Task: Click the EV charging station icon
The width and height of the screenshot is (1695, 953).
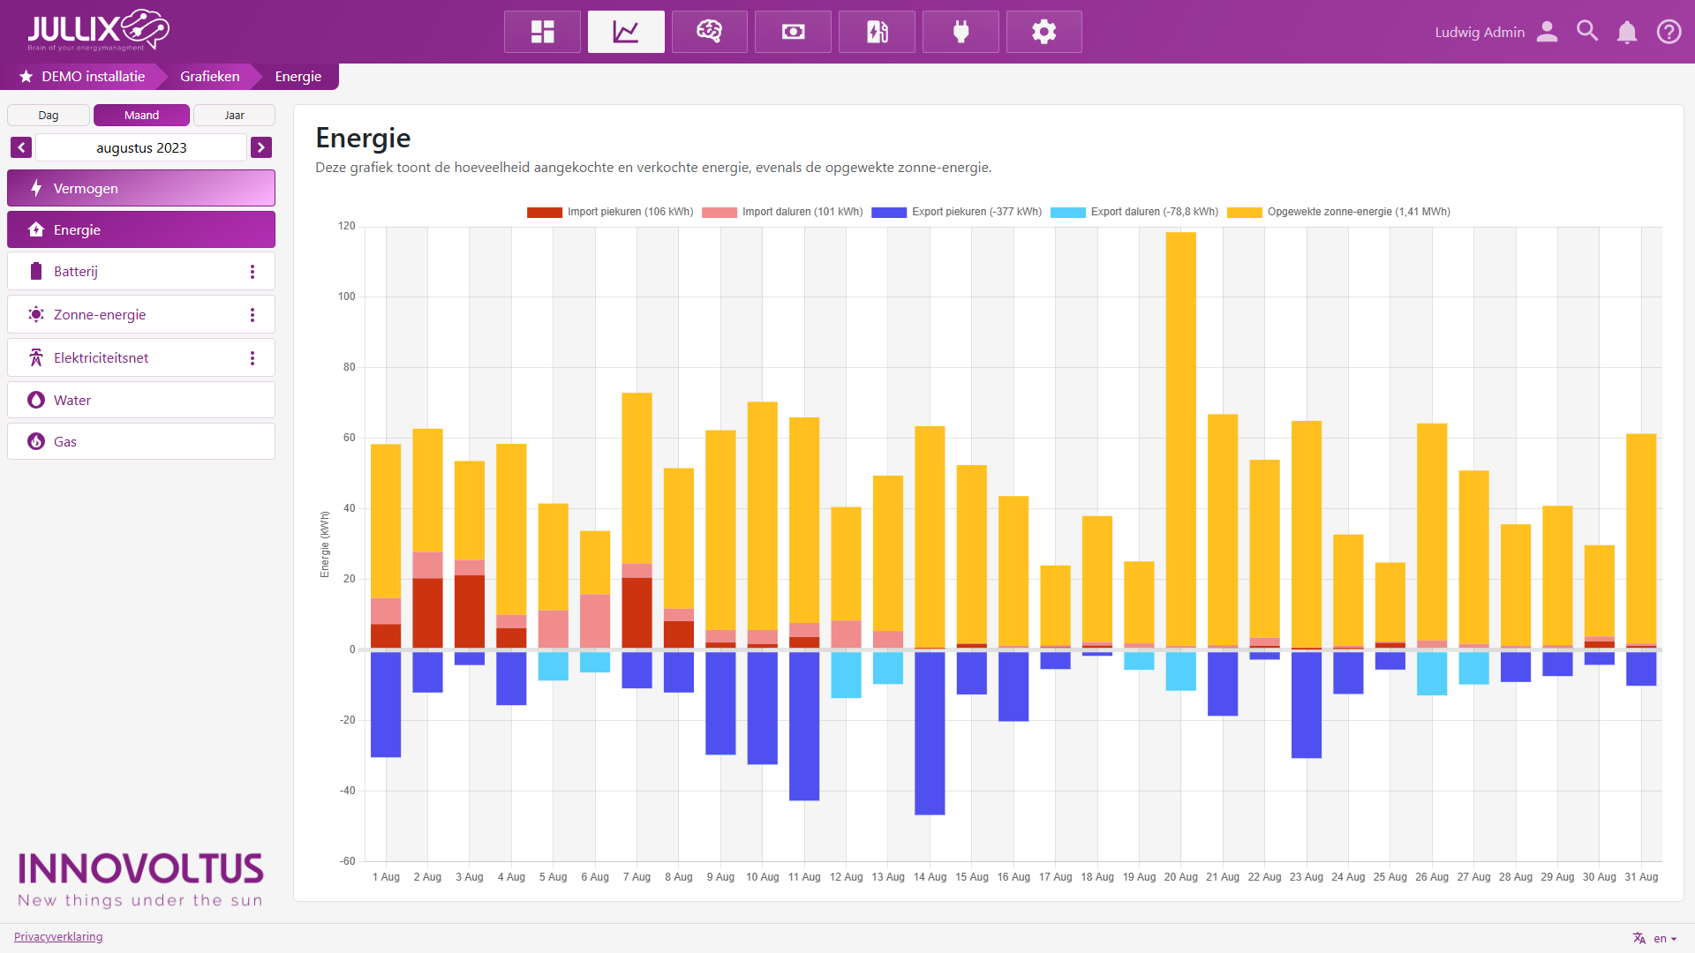Action: point(877,32)
